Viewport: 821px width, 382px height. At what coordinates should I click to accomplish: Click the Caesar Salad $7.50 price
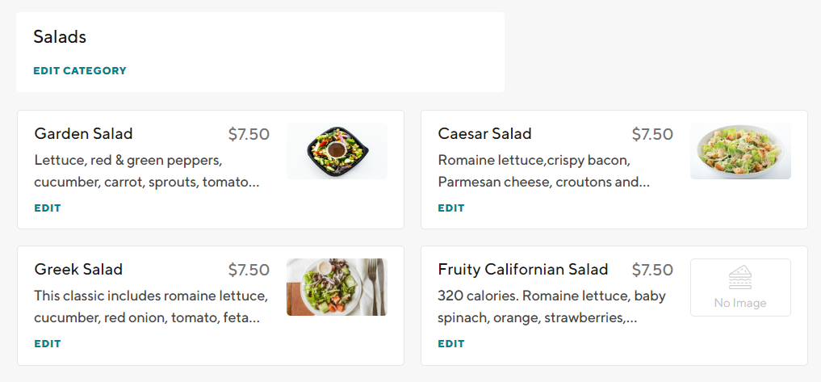click(652, 134)
